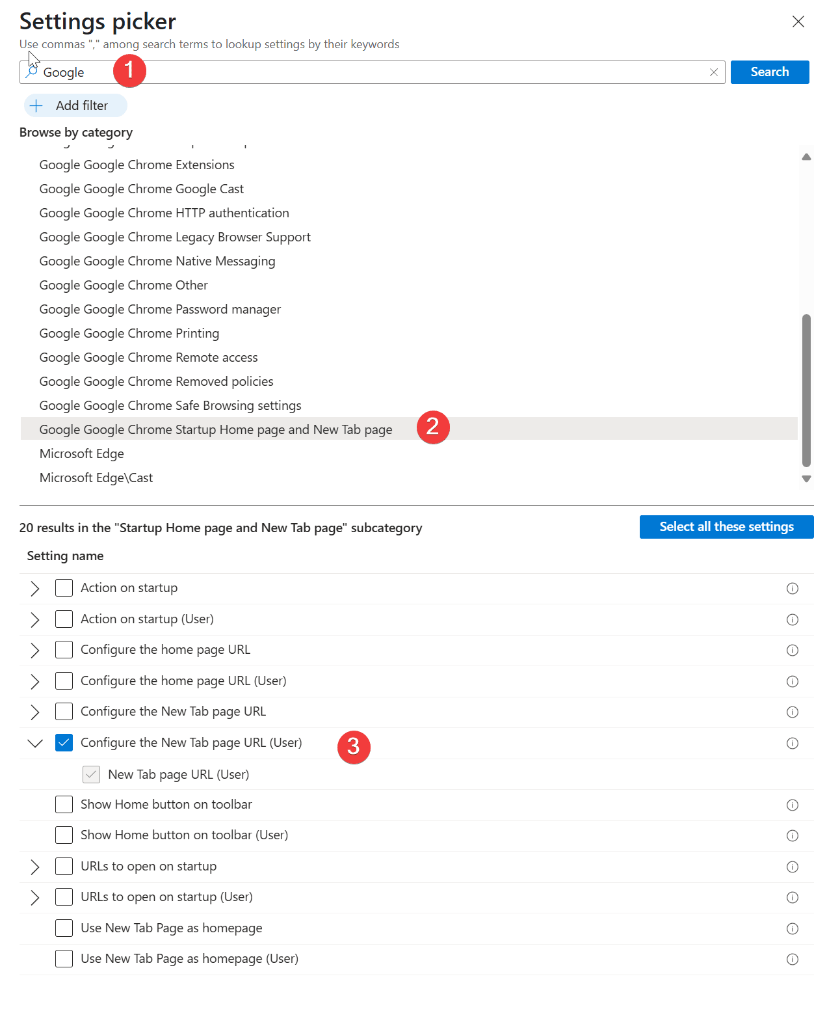827x1011 pixels.
Task: Toggle the New Tab page URL (User) child checkbox
Action: click(x=91, y=774)
